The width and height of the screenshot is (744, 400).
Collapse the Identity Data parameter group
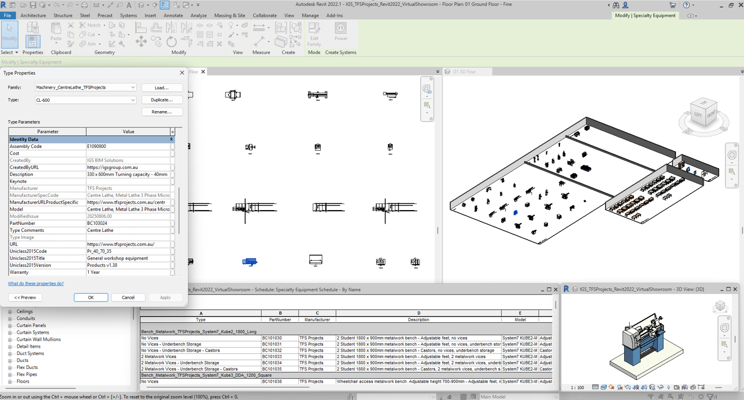pos(171,139)
